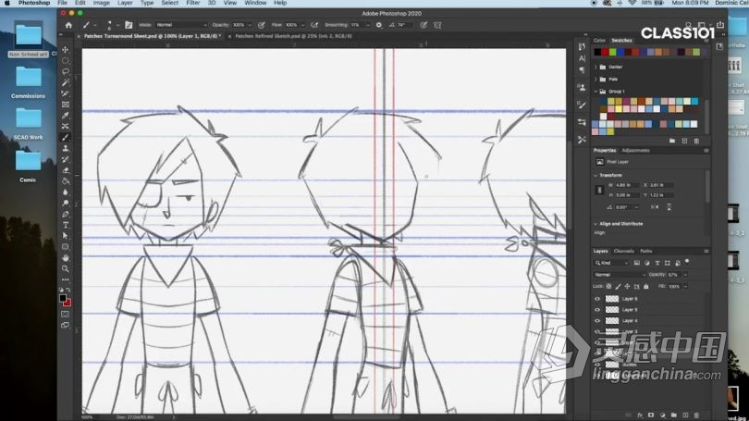Toggle pressure for opacity button
This screenshot has height=421, width=749.
pos(262,25)
